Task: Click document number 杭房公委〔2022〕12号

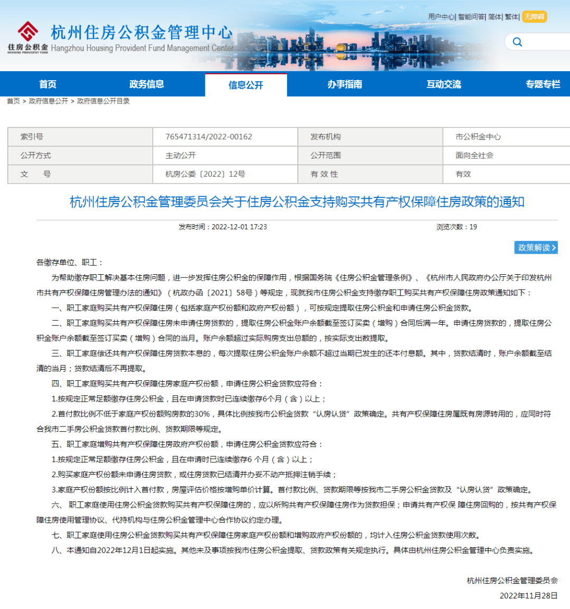Action: [205, 174]
